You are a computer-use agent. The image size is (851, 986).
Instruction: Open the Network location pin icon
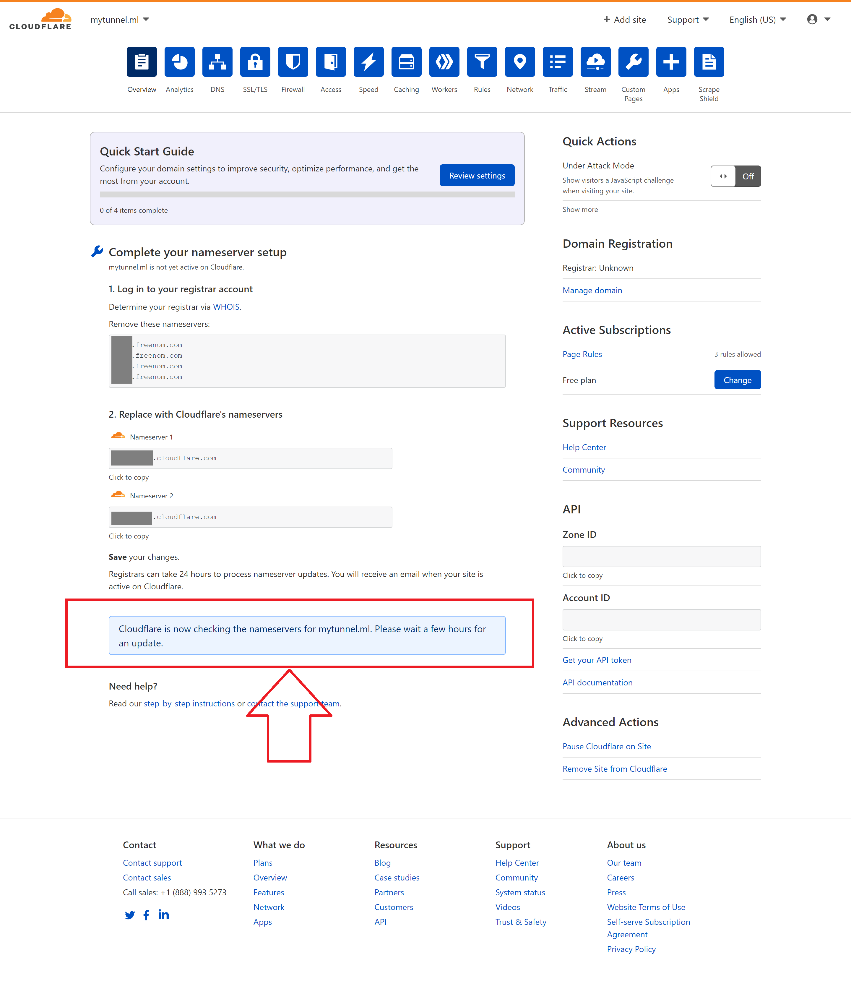(520, 62)
